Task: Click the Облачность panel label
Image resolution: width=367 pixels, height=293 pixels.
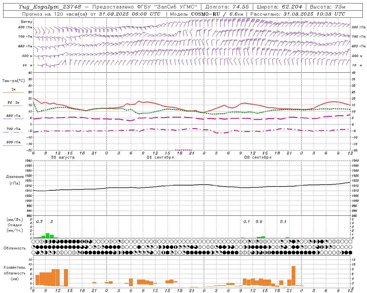Action: pos(15,248)
